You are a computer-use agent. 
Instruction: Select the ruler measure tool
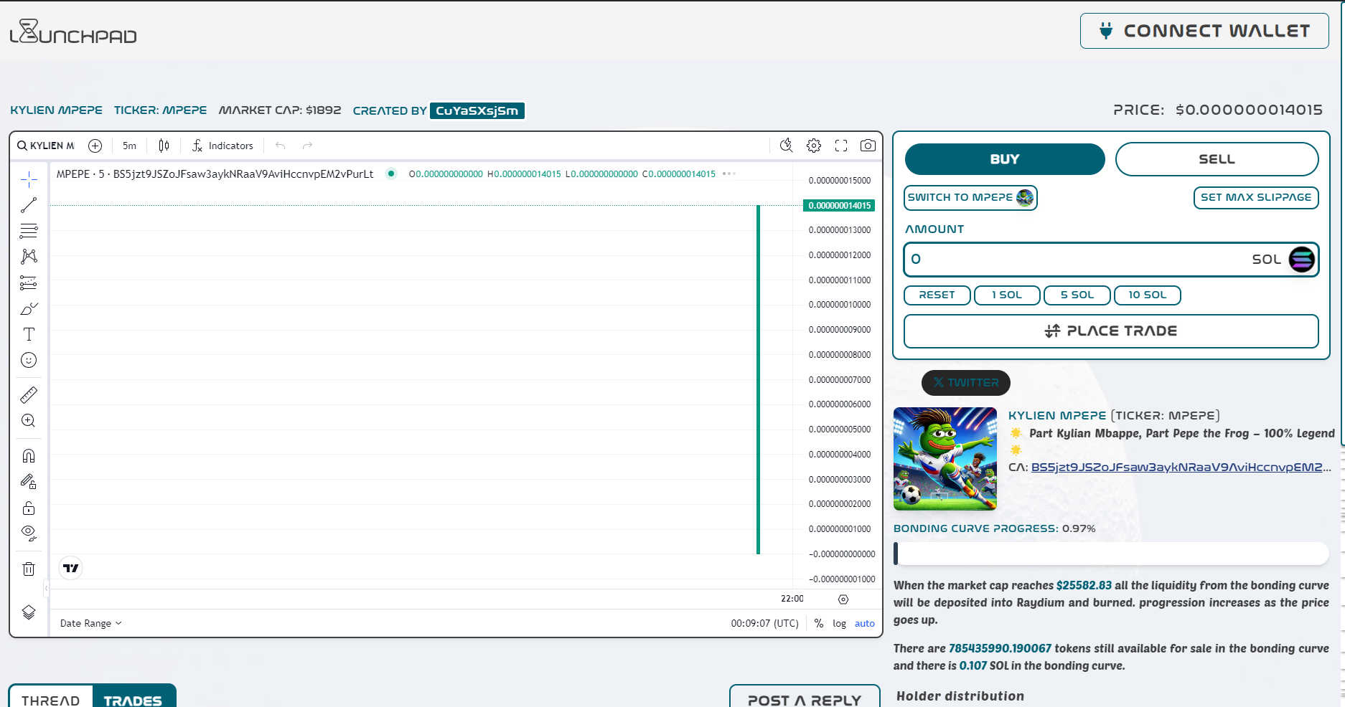(x=29, y=394)
